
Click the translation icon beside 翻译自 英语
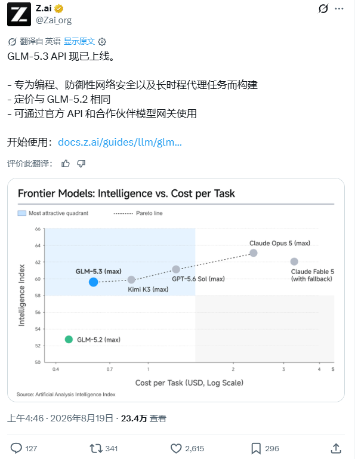(x=12, y=42)
